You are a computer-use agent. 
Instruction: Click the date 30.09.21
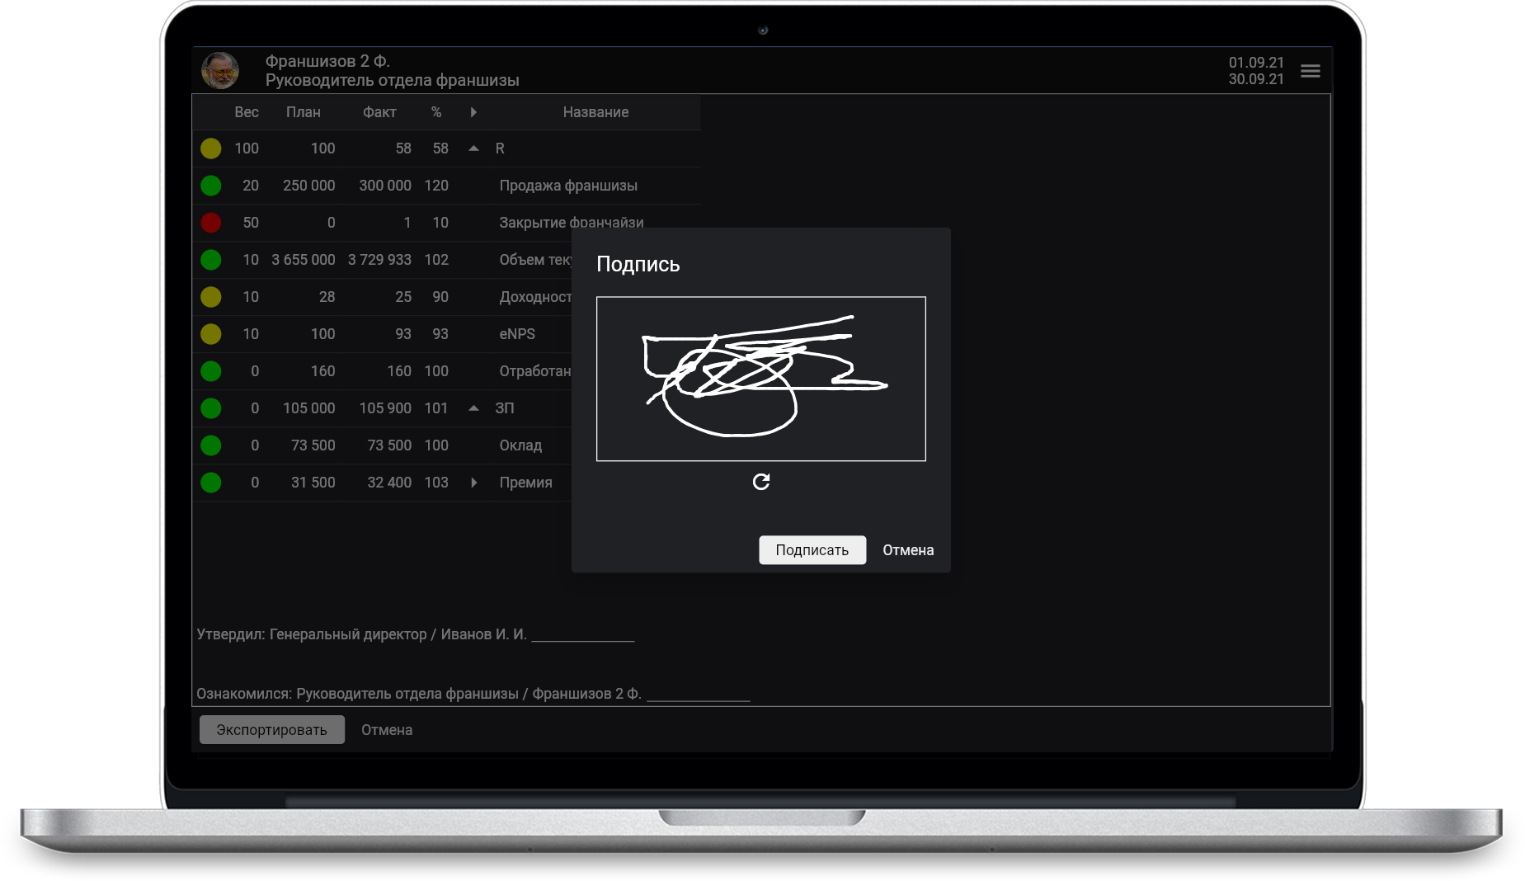tap(1256, 79)
